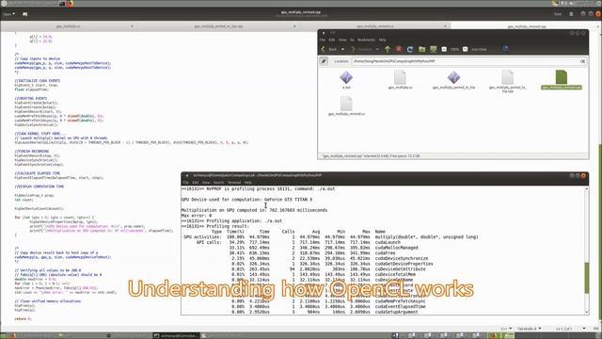Close the gpu_multiply.cu editor tab
The height and width of the screenshot is (339, 602).
pyautogui.click(x=132, y=26)
